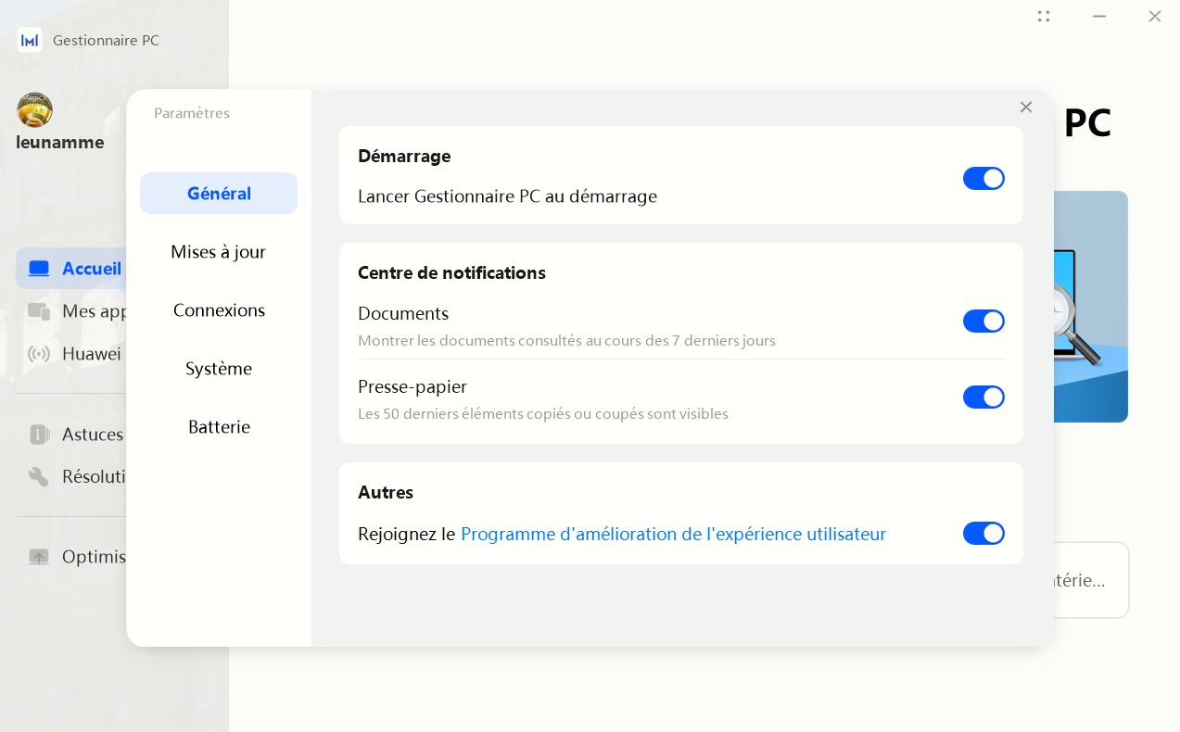Click the Général settings entry
Viewport: 1180px width, 732px height.
coord(219,193)
